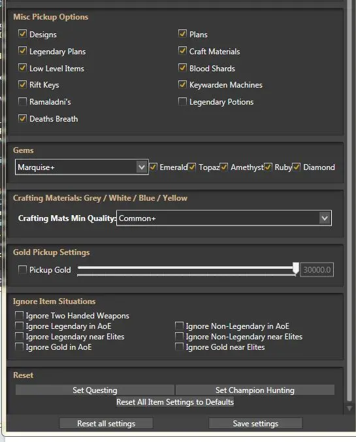Click the Set Questing button
Image resolution: width=356 pixels, height=442 pixels.
click(x=95, y=390)
